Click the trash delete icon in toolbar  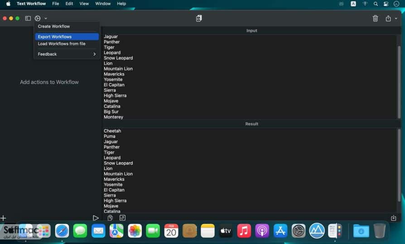375,18
